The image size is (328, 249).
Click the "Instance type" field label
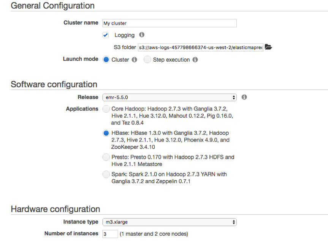(81, 222)
